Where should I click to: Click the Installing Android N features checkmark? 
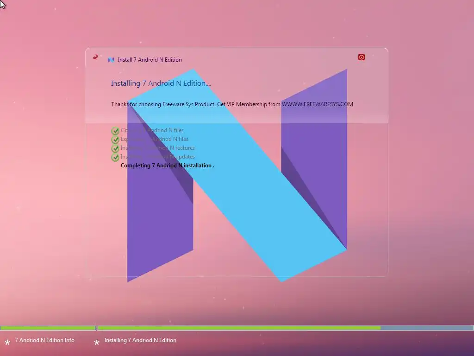tap(115, 148)
